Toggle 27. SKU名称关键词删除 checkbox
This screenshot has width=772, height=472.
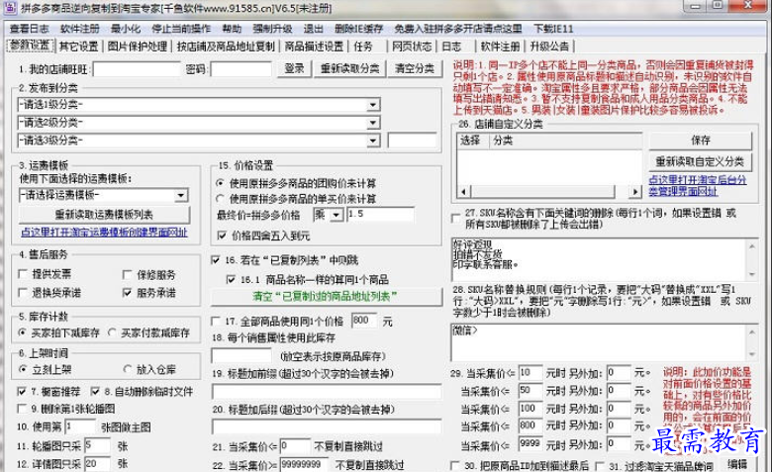455,218
